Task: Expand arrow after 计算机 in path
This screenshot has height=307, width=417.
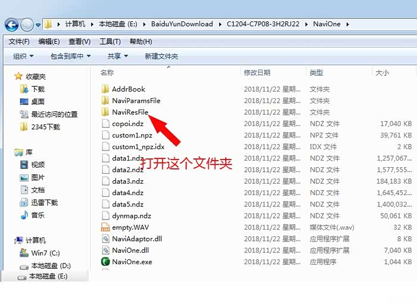Action: pyautogui.click(x=92, y=24)
